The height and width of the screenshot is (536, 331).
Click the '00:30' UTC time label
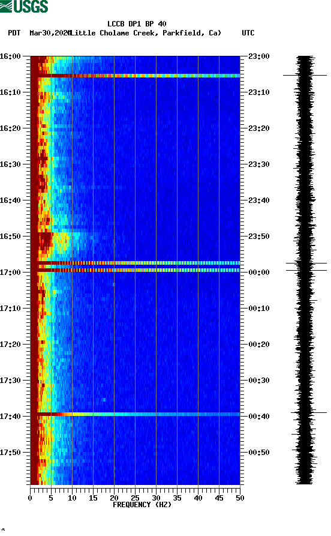pyautogui.click(x=259, y=380)
